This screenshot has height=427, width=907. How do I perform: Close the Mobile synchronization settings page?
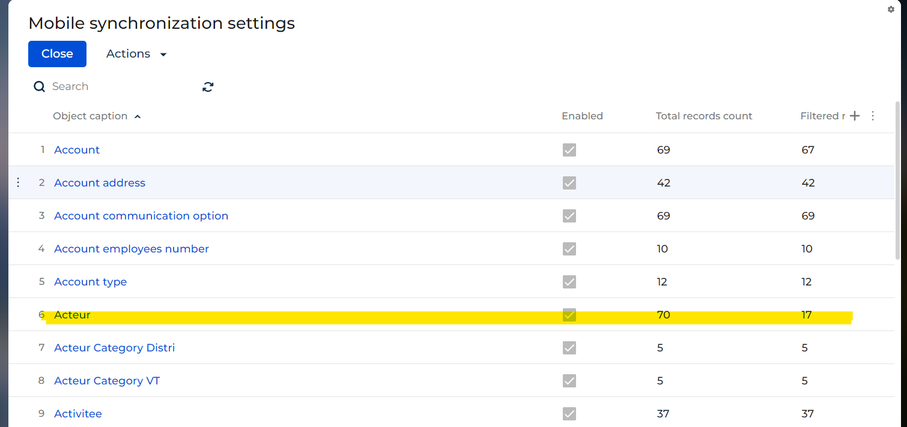(x=57, y=53)
